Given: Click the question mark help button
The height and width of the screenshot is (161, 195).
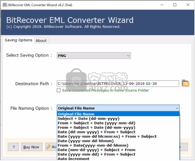Looking at the screenshot, I should (13, 147).
